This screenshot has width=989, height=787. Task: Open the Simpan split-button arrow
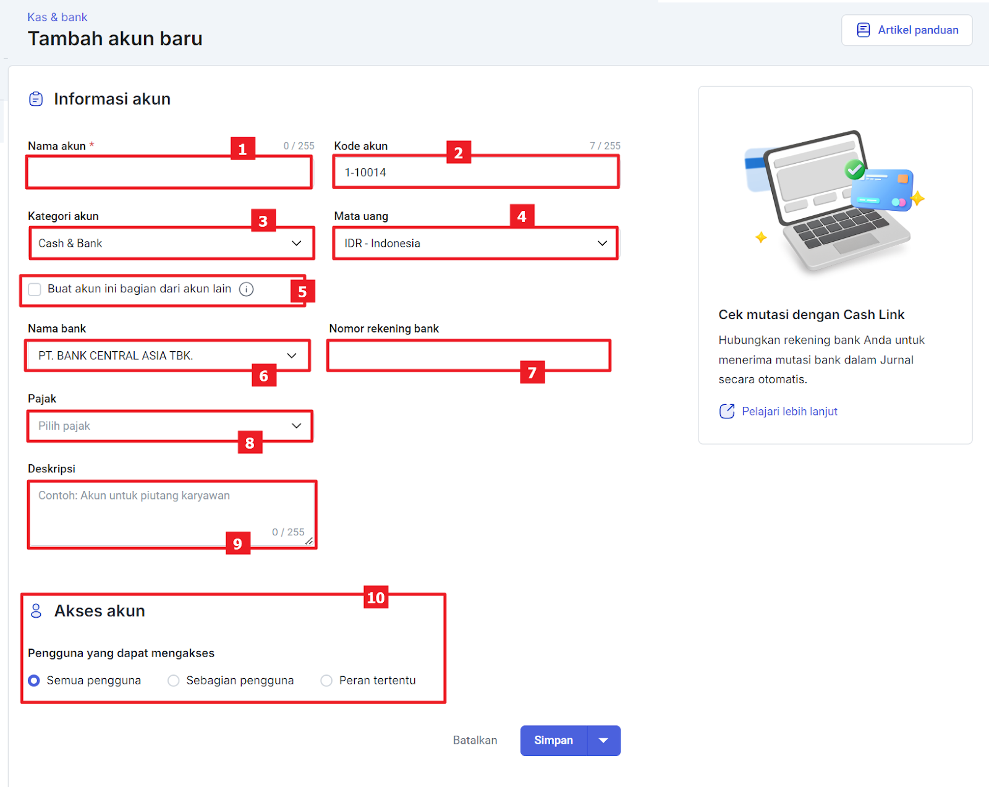pos(603,741)
